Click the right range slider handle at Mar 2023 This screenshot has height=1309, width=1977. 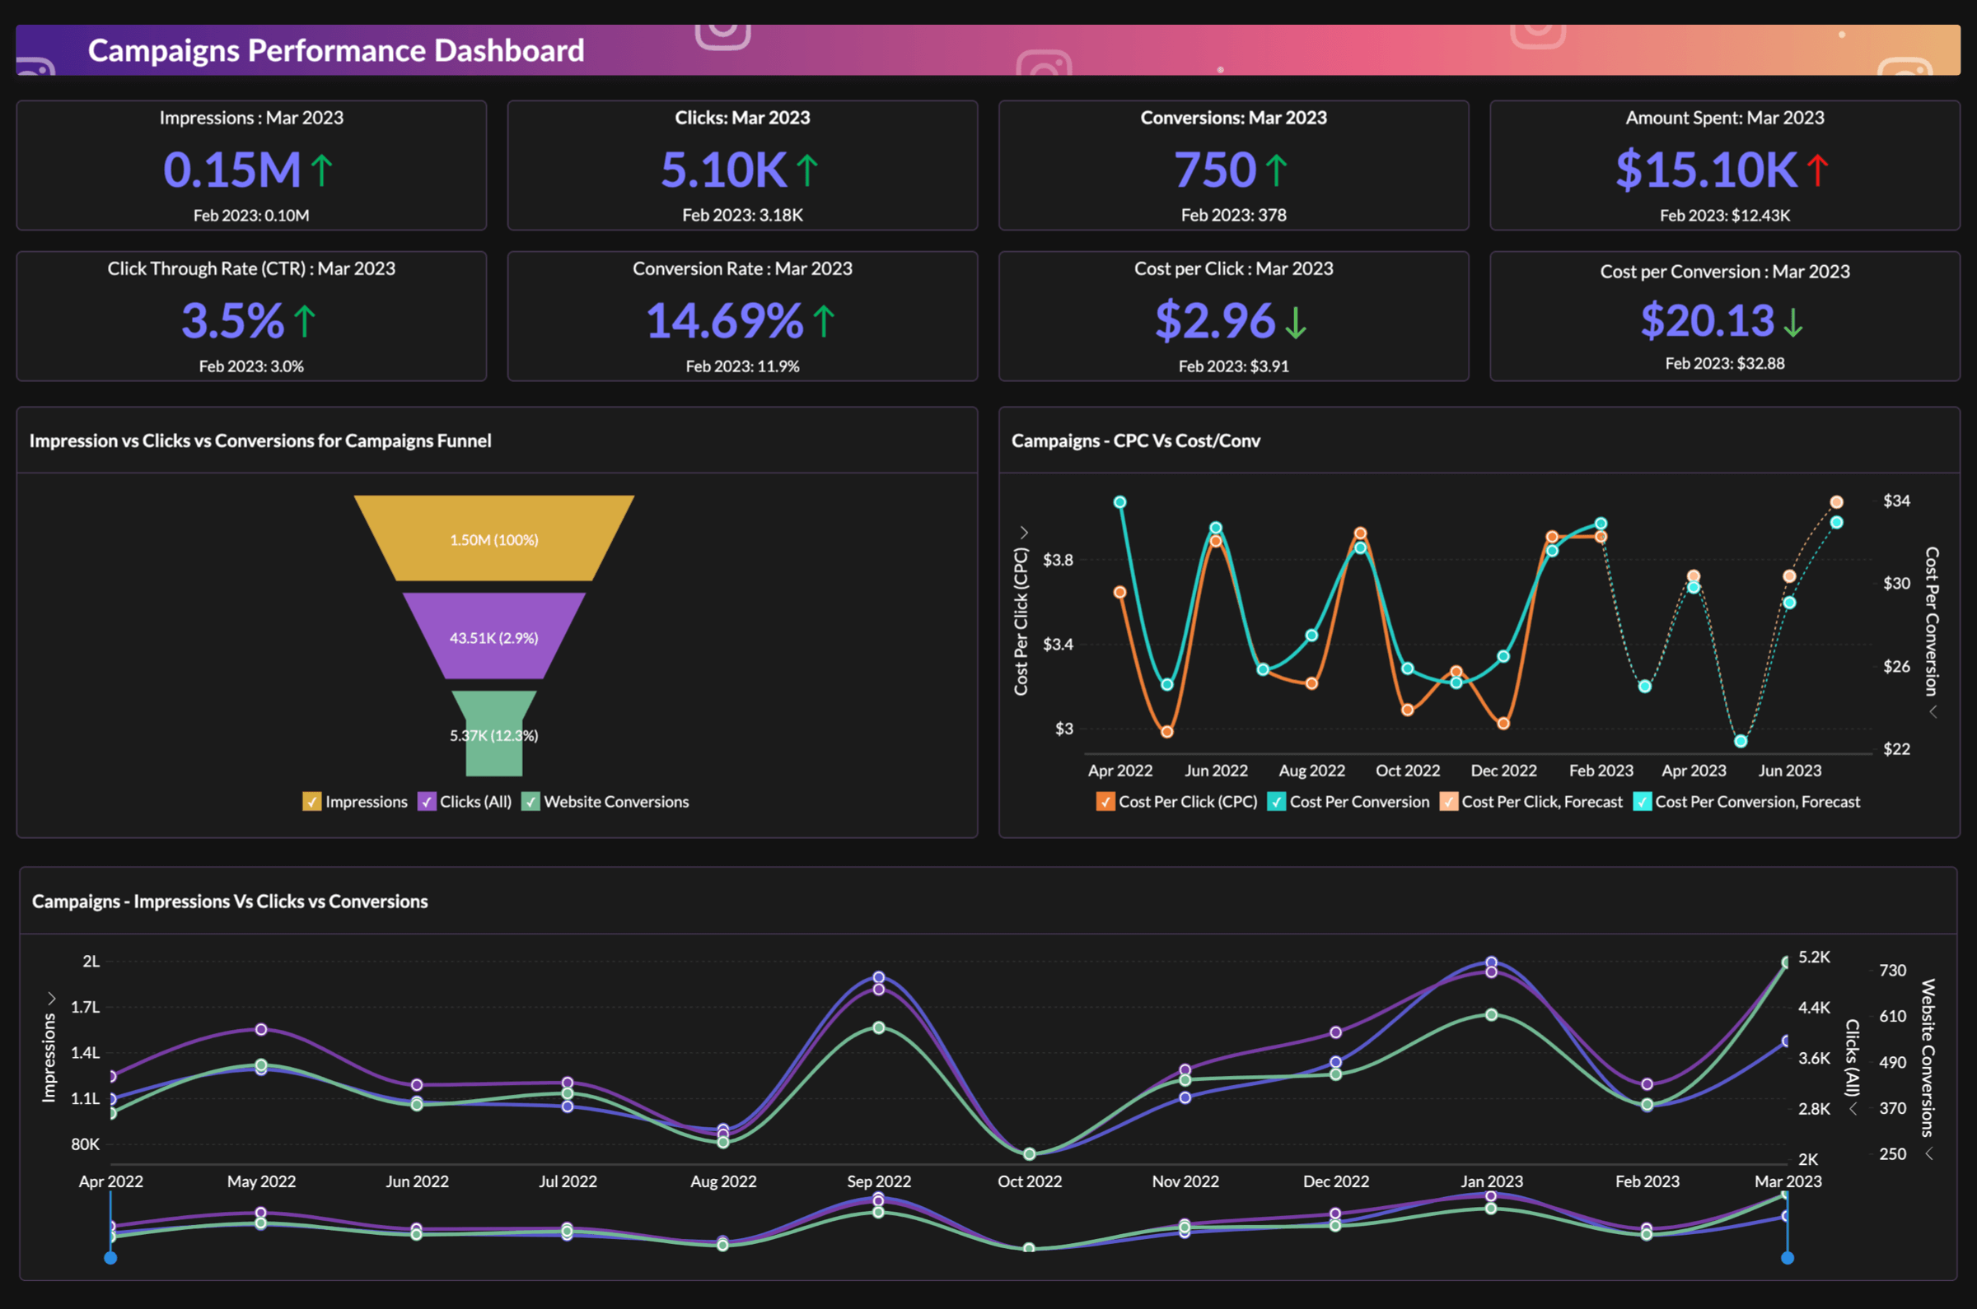1788,1258
